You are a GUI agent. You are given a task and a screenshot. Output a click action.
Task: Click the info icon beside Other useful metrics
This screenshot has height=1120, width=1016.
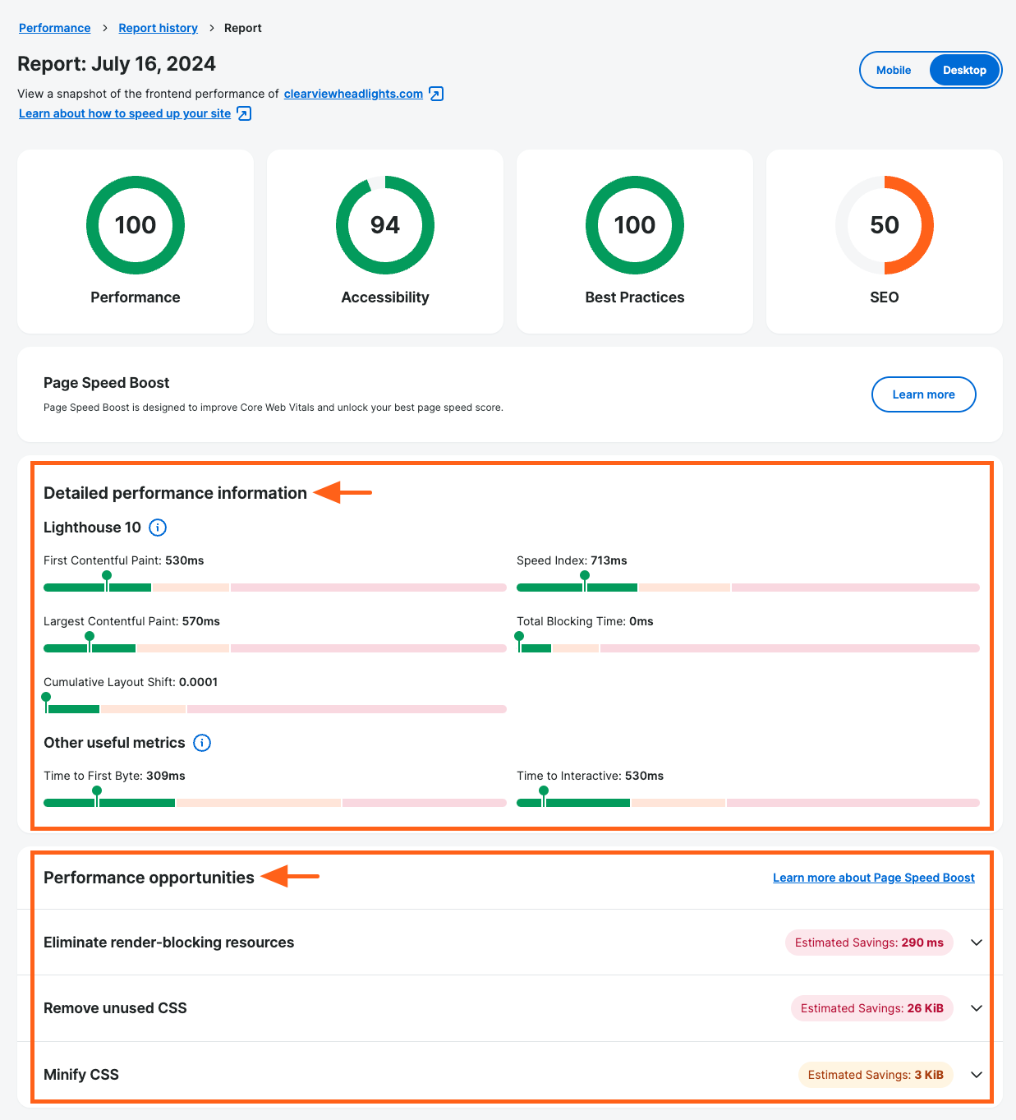201,743
